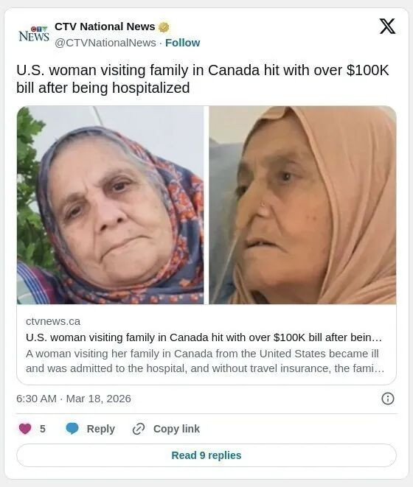The height and width of the screenshot is (487, 413).
Task: Open the right photo with peach headscarf
Action: click(x=302, y=205)
